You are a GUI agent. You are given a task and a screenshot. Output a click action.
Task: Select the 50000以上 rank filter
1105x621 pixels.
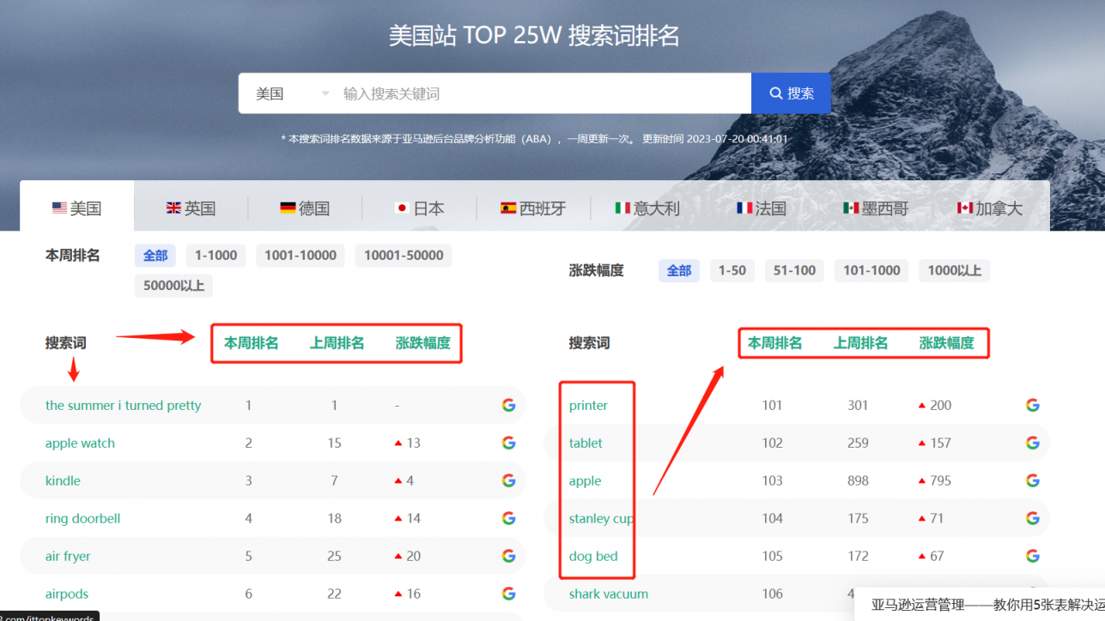pyautogui.click(x=173, y=286)
